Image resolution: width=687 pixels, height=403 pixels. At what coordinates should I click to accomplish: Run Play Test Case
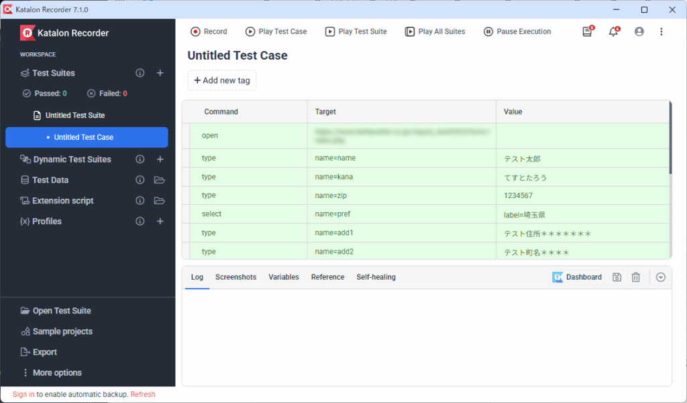(x=276, y=31)
